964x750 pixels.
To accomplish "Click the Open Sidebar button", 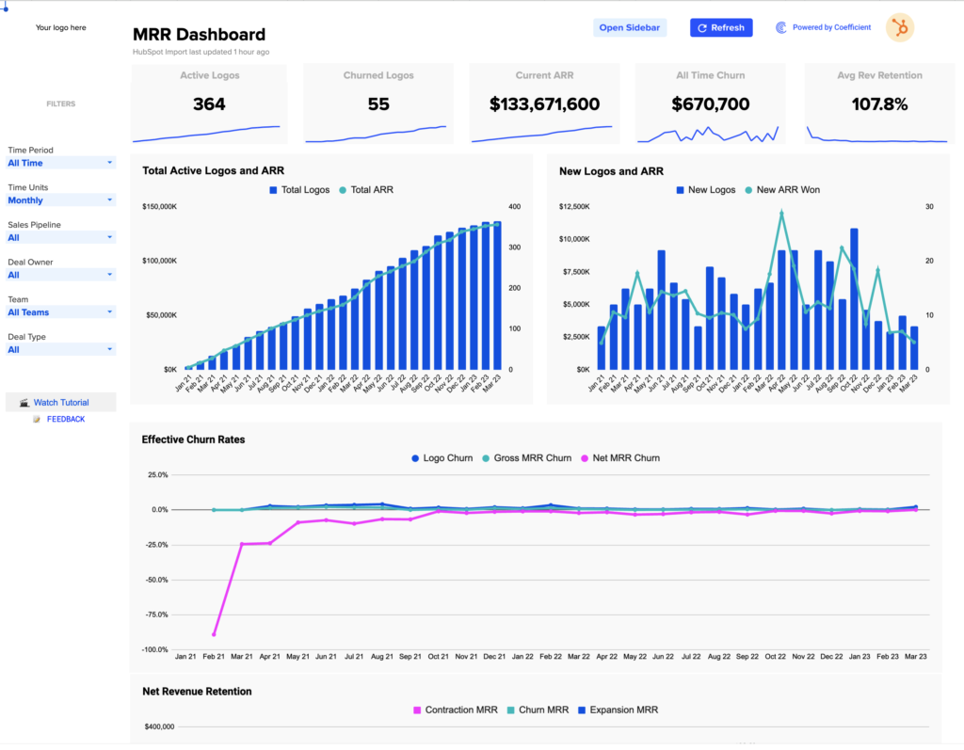I will [630, 27].
